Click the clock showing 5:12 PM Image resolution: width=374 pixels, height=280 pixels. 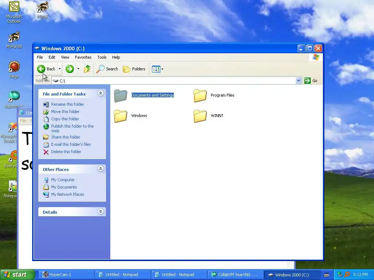[360, 275]
